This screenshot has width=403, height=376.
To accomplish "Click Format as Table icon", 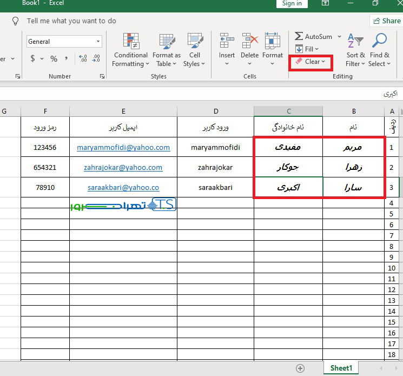I will 167,41.
